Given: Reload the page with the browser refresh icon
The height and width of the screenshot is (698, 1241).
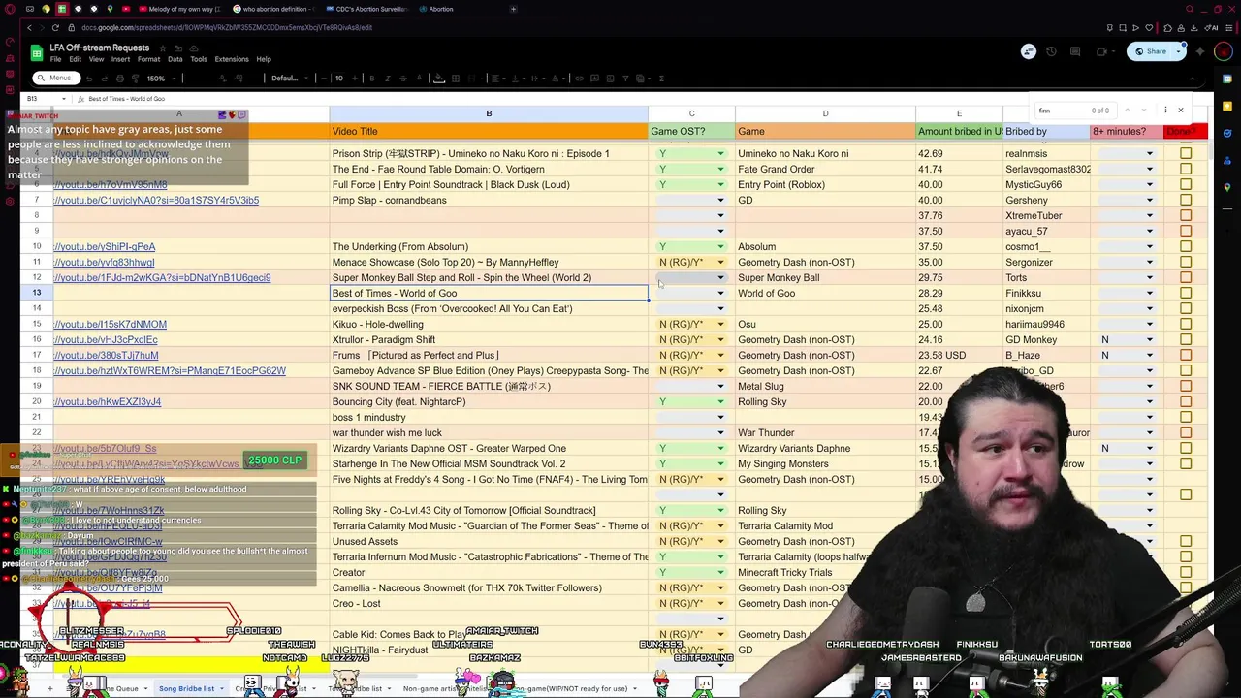Looking at the screenshot, I should click(x=55, y=27).
